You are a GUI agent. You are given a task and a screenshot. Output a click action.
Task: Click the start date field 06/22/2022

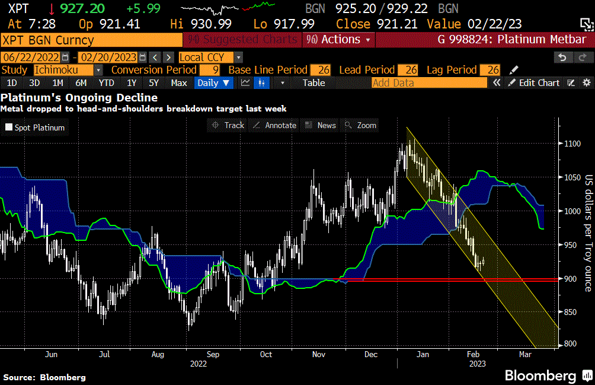coord(31,58)
